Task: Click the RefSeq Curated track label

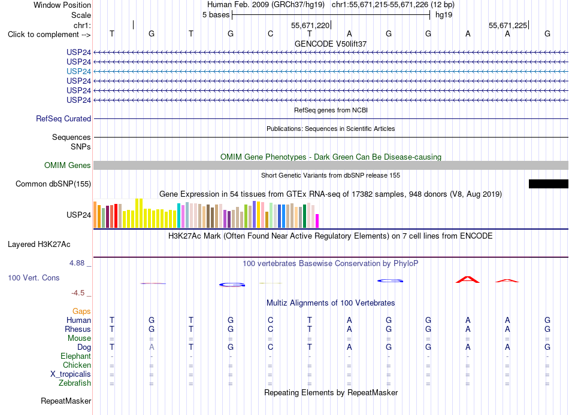Action: 63,118
